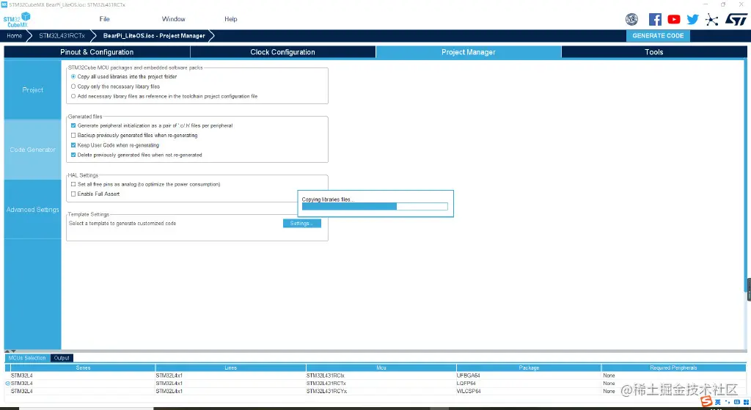Select the Project Manager tab
751x410 pixels.
click(x=469, y=52)
